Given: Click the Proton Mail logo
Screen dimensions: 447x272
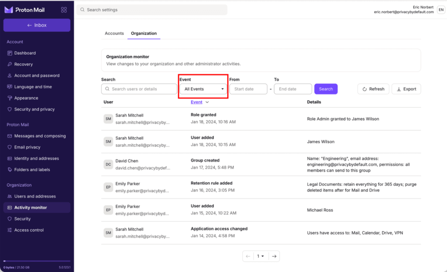Looking at the screenshot, I should click(24, 10).
